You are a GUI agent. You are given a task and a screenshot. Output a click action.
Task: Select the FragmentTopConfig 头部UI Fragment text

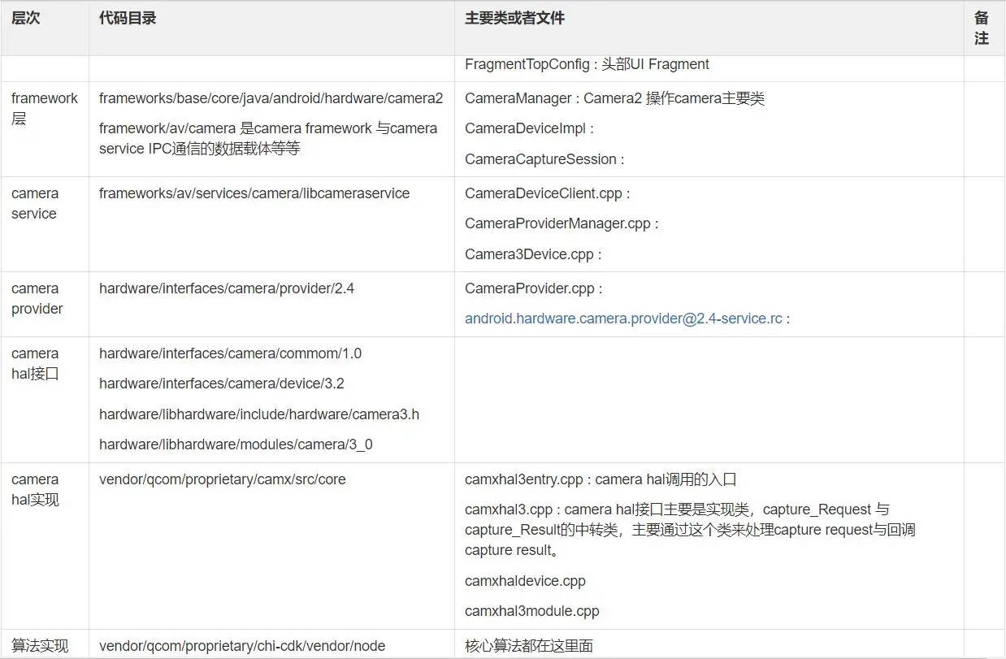(587, 64)
